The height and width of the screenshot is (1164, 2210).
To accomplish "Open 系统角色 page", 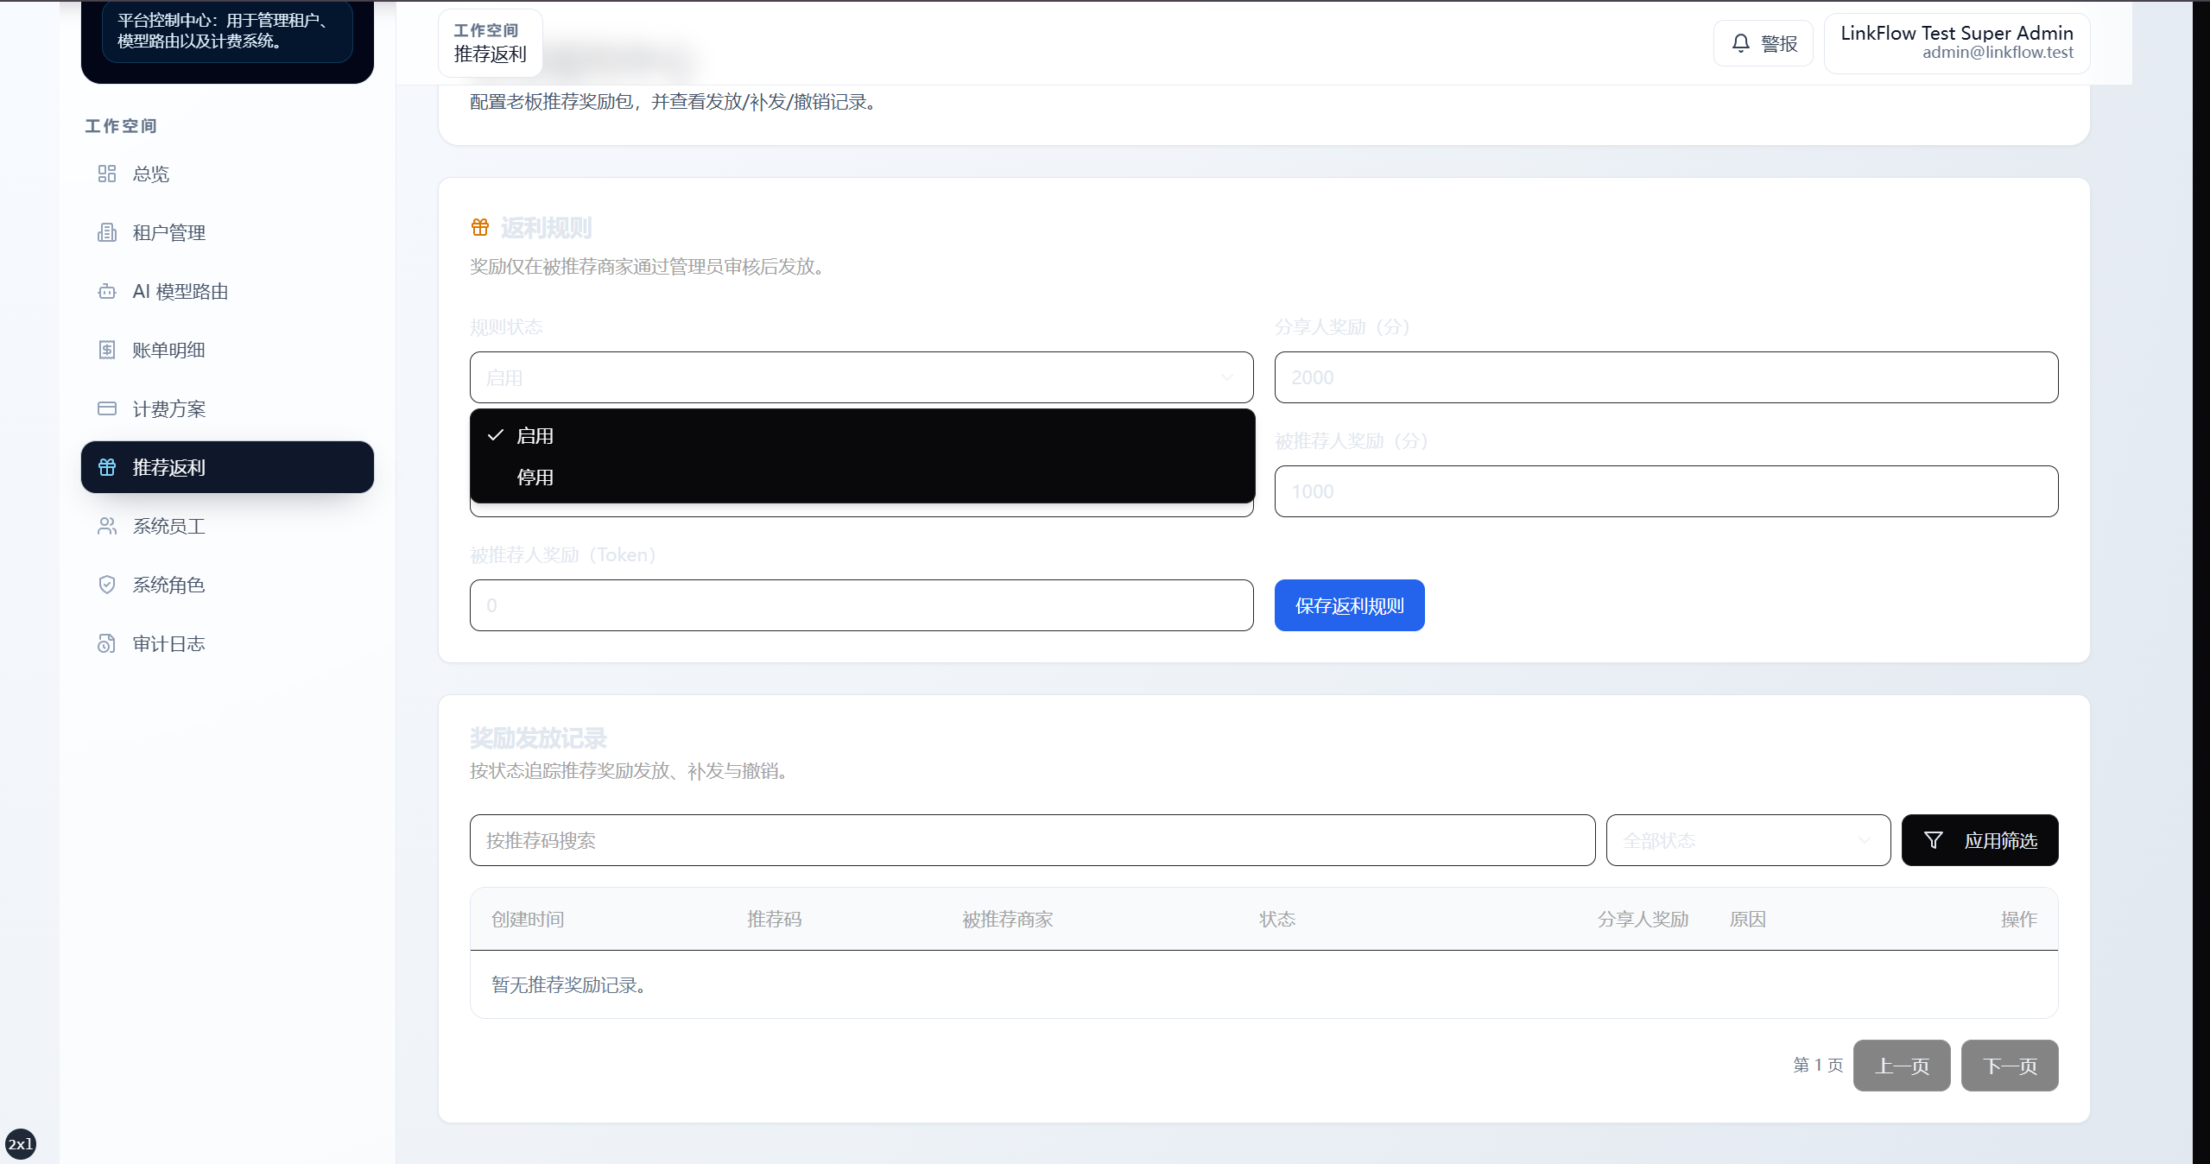I will click(x=227, y=585).
